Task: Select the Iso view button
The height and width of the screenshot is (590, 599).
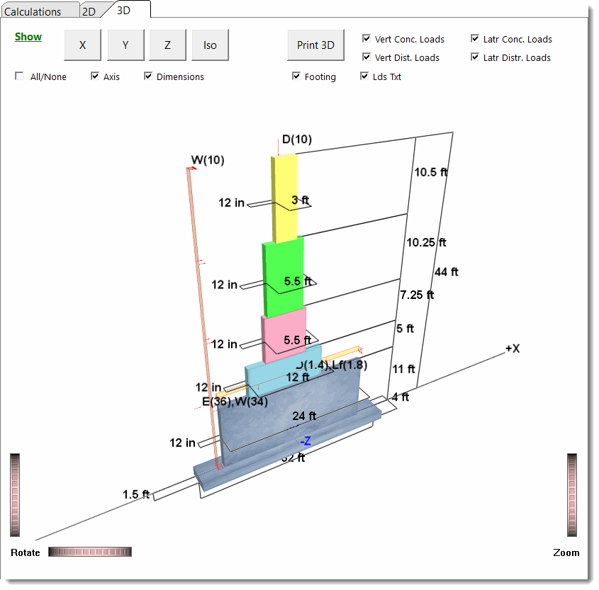Action: tap(210, 45)
